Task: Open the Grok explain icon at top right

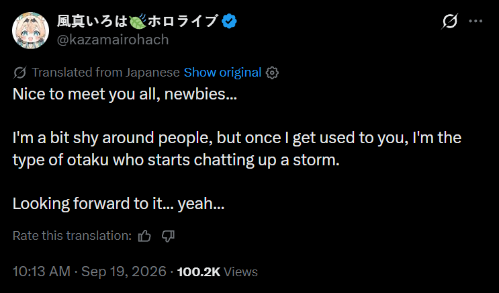Action: coord(450,22)
